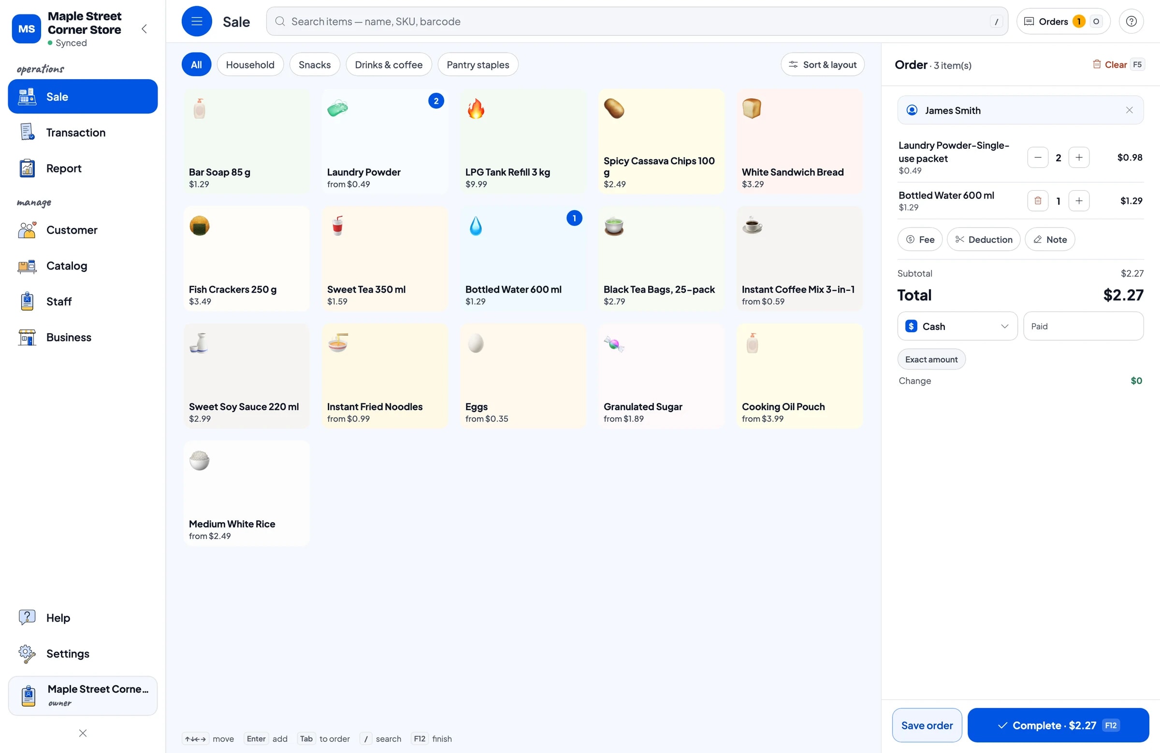Add Medium White Rice to order
The height and width of the screenshot is (753, 1160).
[x=246, y=494]
